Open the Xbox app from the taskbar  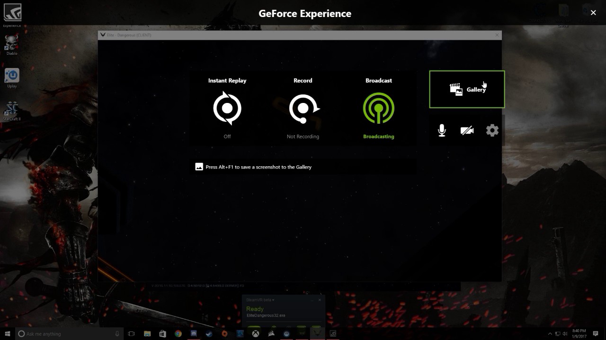pyautogui.click(x=256, y=334)
